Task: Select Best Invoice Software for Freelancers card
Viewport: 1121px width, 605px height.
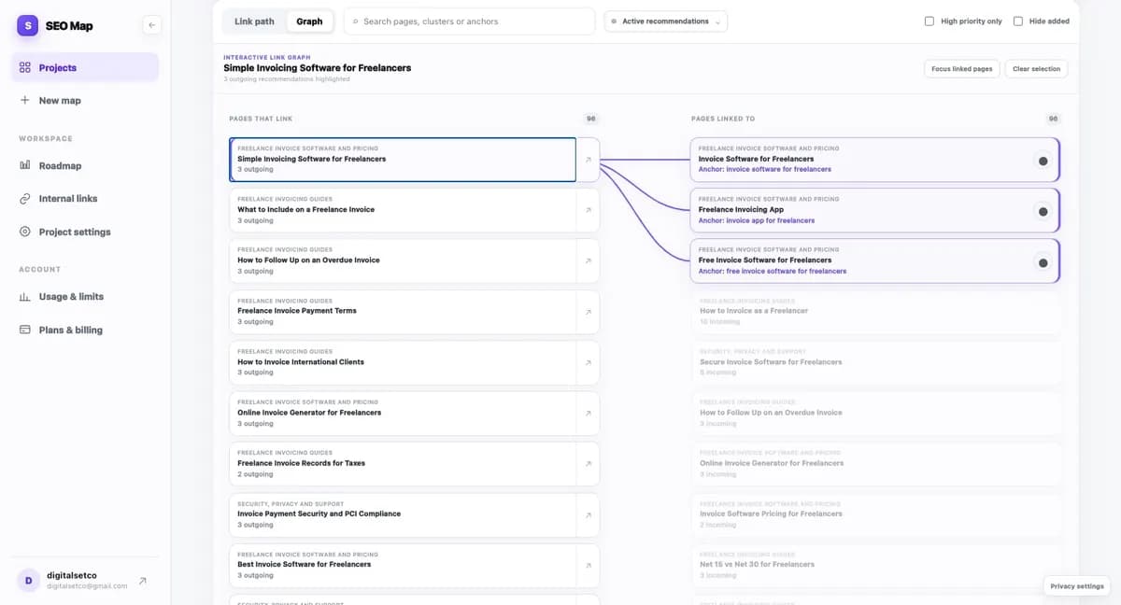Action: click(403, 565)
